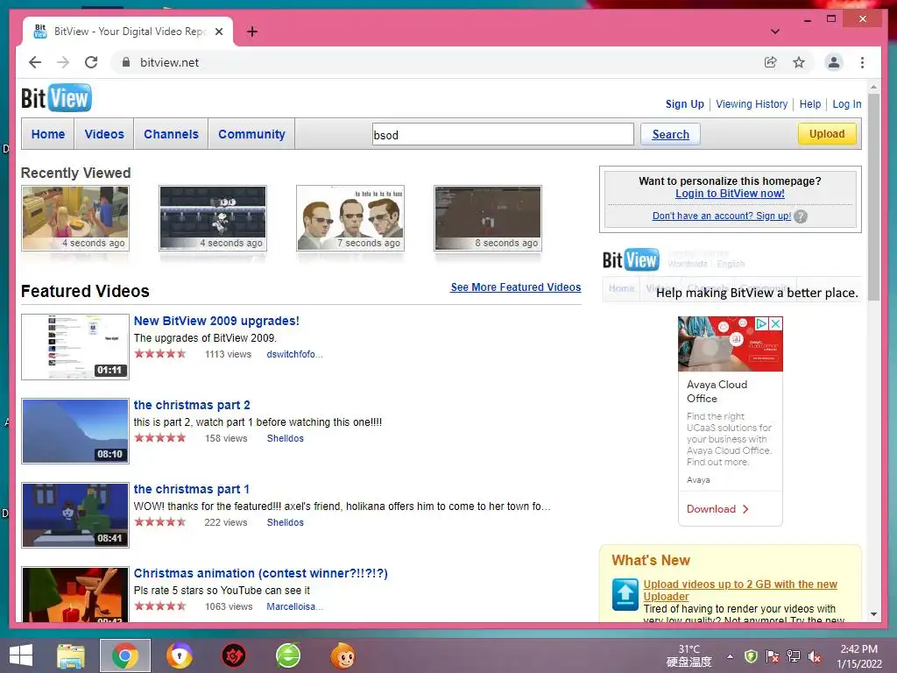Open the christmas part 2 video title

coord(192,405)
